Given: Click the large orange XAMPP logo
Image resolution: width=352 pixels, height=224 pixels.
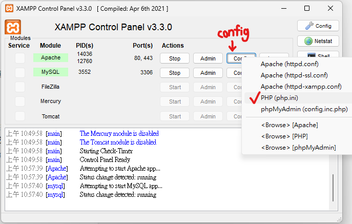Looking at the screenshot, I should (x=13, y=27).
